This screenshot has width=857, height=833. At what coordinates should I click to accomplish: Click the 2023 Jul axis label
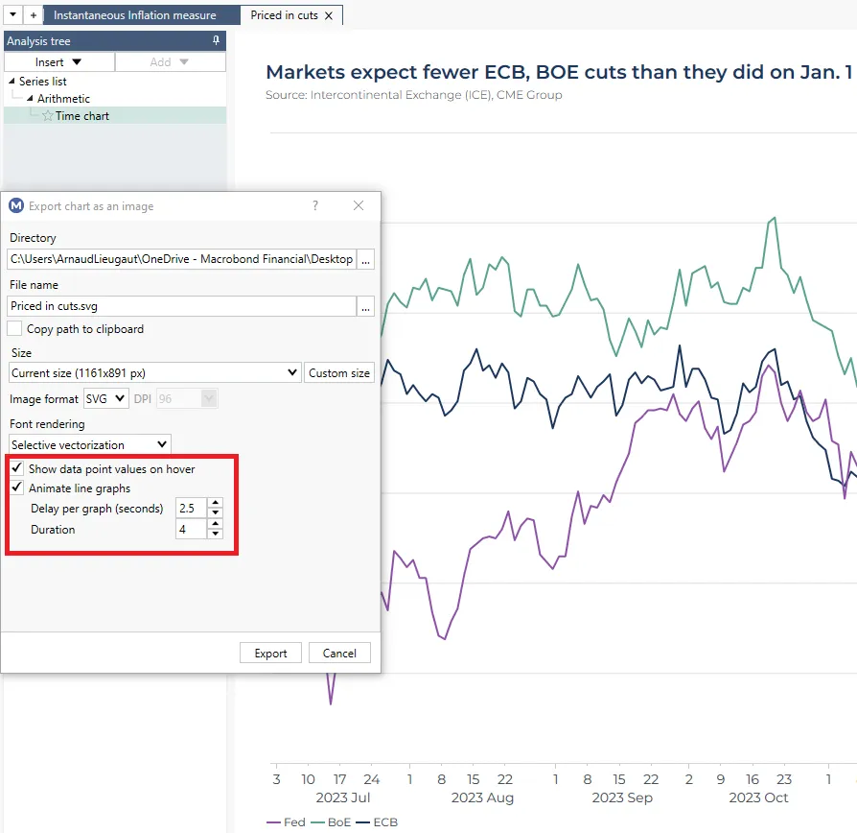tap(342, 797)
